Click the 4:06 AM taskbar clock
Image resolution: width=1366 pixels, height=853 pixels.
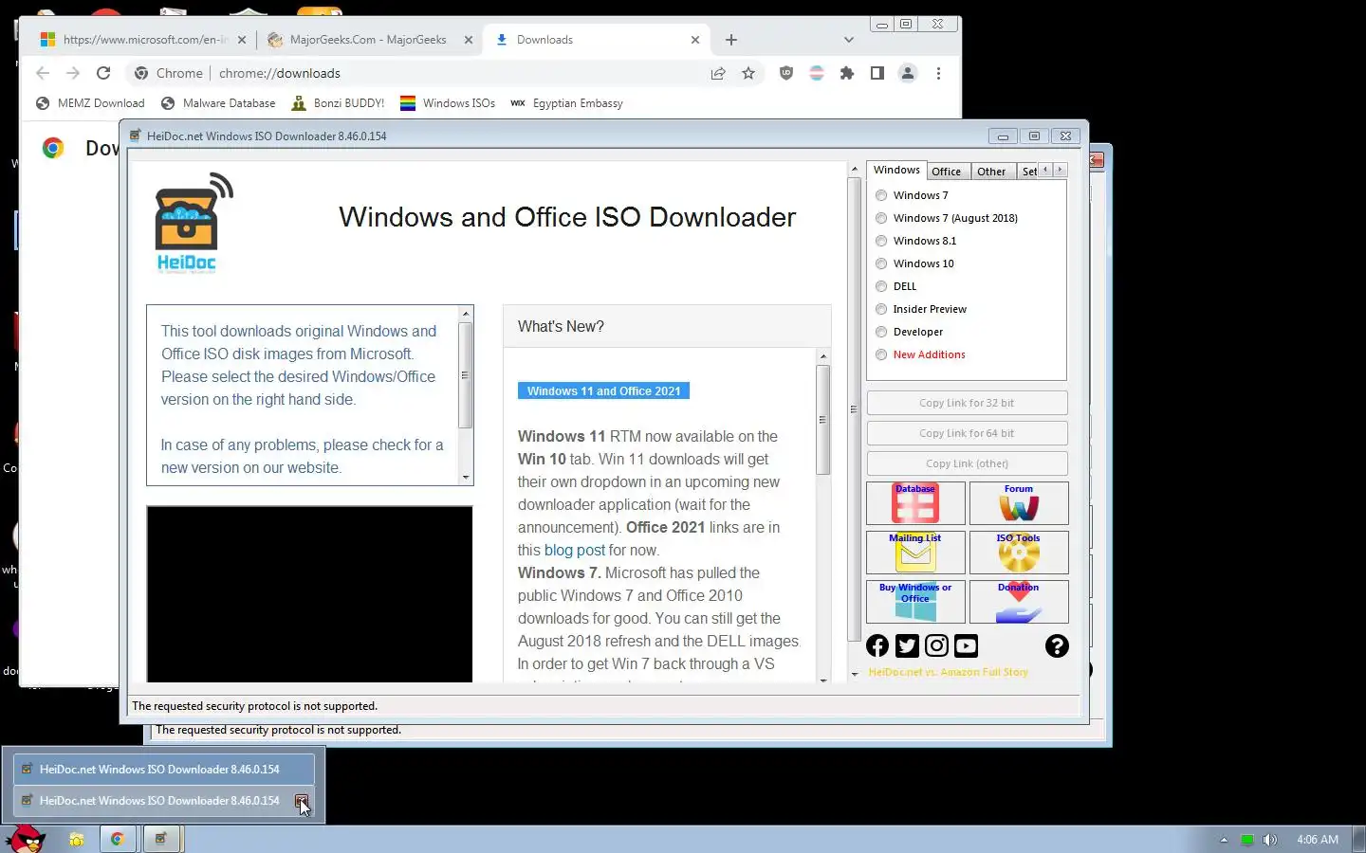pos(1318,840)
